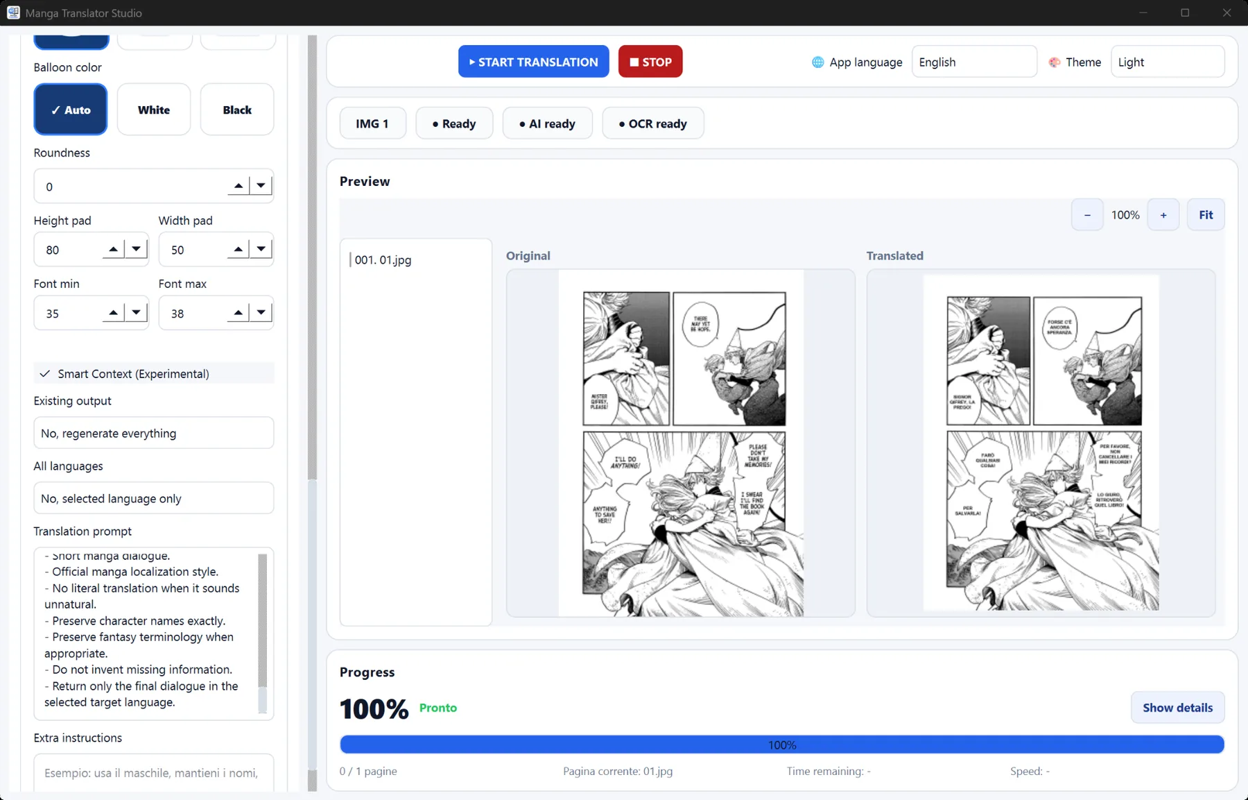Decrease Width pad with the down arrow
1248x800 pixels.
tap(261, 249)
